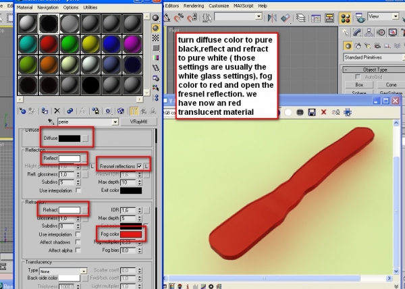Screen dimensions: 405x289
Task: Click white Refract color swatch
Action: pyautogui.click(x=70, y=210)
